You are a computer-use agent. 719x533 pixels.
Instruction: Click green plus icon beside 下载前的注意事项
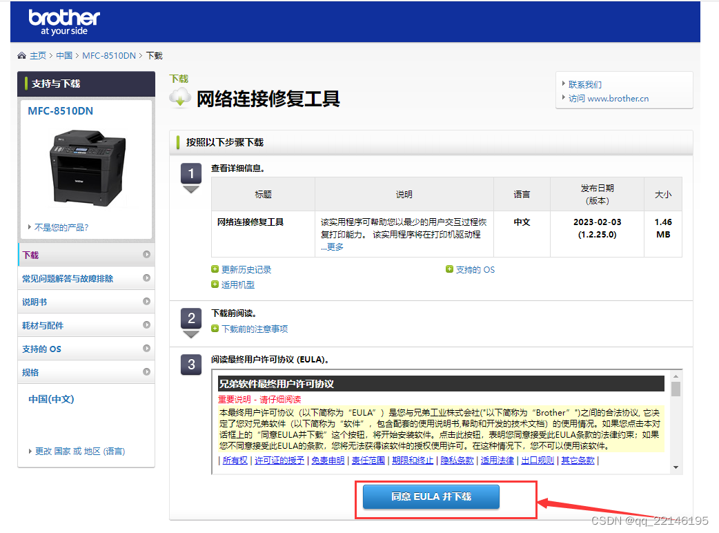(x=215, y=329)
